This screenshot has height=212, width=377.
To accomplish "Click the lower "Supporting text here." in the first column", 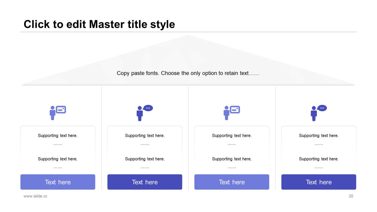I will coord(58,159).
